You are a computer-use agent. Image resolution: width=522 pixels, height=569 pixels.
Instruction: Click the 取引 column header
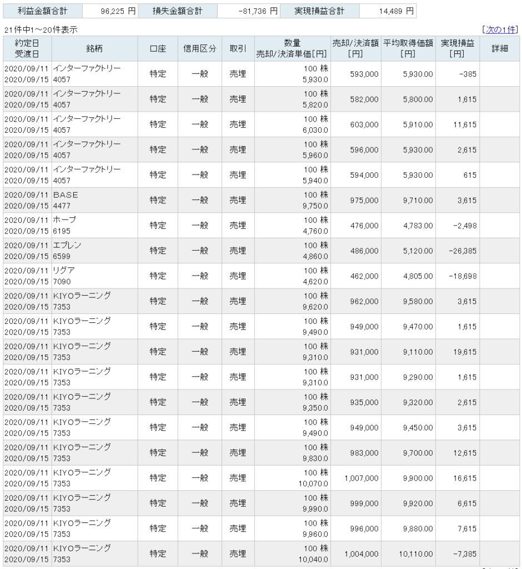pos(238,49)
